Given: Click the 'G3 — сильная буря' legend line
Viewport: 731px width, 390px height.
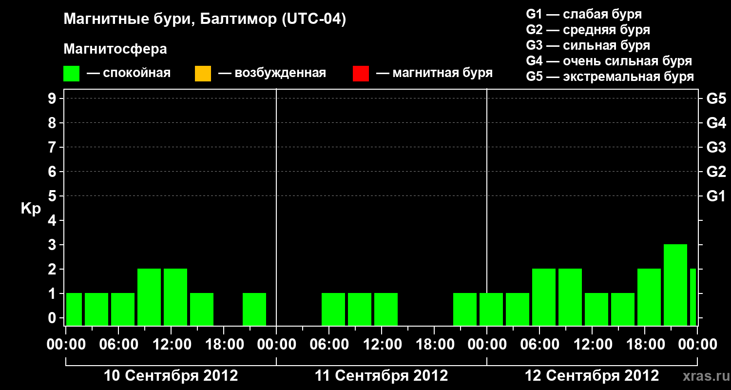Looking at the screenshot, I should [588, 45].
